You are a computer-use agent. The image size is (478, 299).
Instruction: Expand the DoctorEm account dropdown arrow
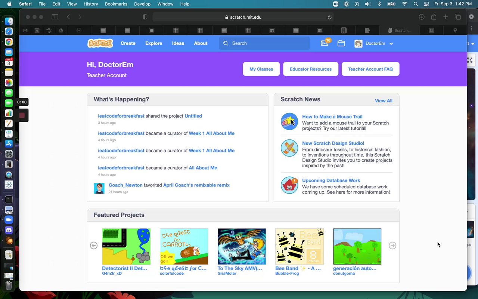click(391, 44)
